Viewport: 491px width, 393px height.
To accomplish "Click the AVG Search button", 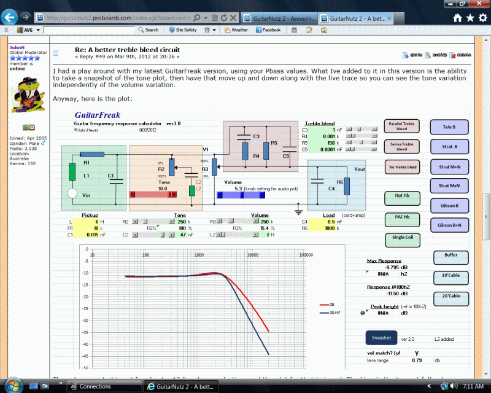I will point(149,30).
